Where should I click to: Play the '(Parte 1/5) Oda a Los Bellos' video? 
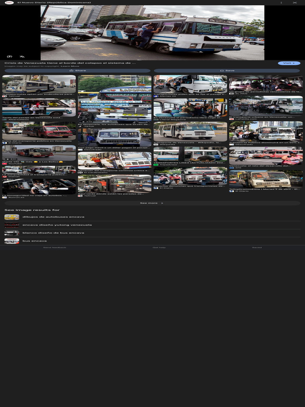[39, 153]
